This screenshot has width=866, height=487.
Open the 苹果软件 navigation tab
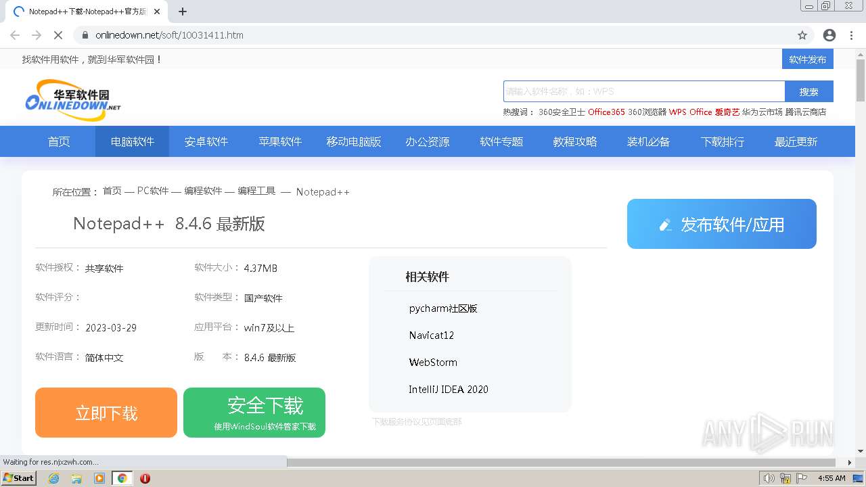pyautogui.click(x=280, y=141)
